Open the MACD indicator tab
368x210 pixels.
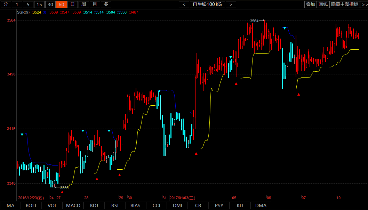point(73,205)
